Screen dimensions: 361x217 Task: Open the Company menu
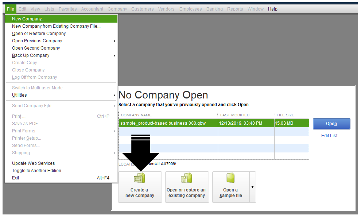(117, 9)
